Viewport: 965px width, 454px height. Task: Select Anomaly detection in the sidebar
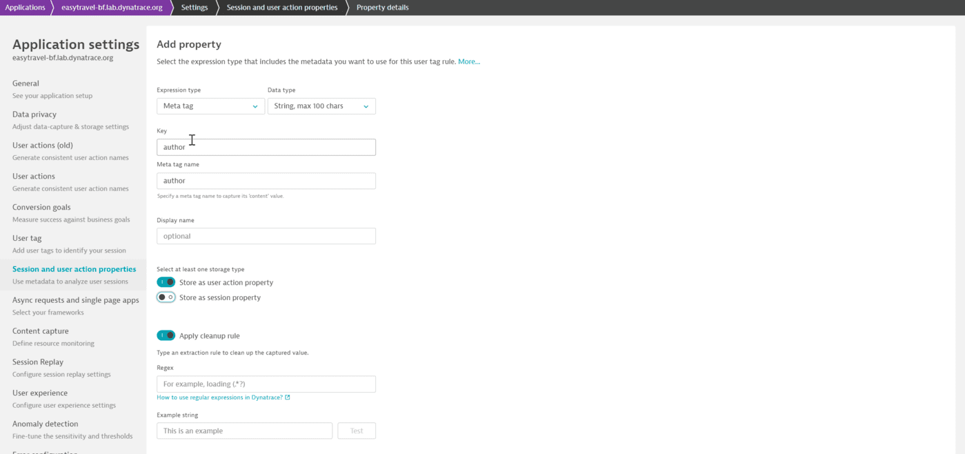pos(45,423)
